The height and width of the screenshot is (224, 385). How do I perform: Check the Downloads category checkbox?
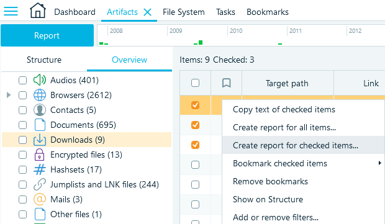(x=22, y=140)
